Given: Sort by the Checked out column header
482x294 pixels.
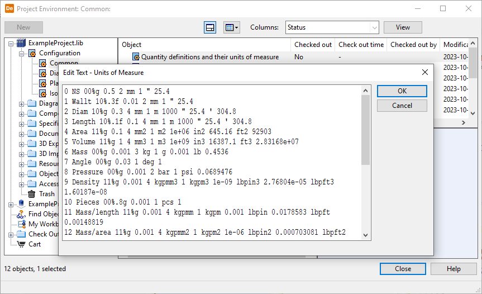Looking at the screenshot, I should point(313,45).
